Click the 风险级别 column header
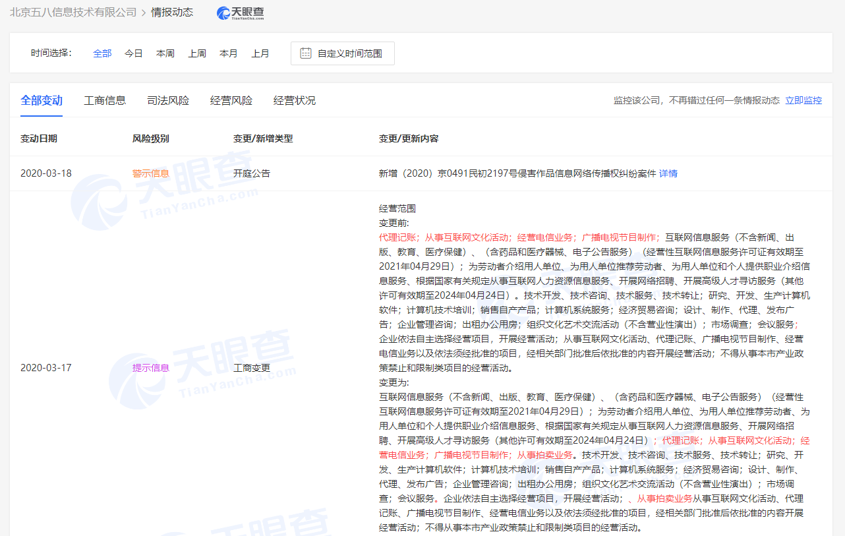This screenshot has width=845, height=536. [x=151, y=138]
